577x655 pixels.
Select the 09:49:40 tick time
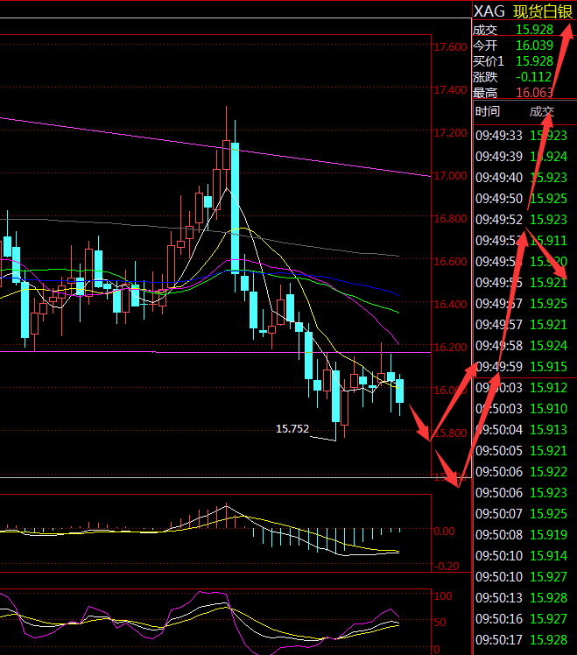499,178
